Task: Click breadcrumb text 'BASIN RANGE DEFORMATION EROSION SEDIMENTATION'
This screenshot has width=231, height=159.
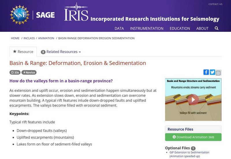Action: click(96, 38)
